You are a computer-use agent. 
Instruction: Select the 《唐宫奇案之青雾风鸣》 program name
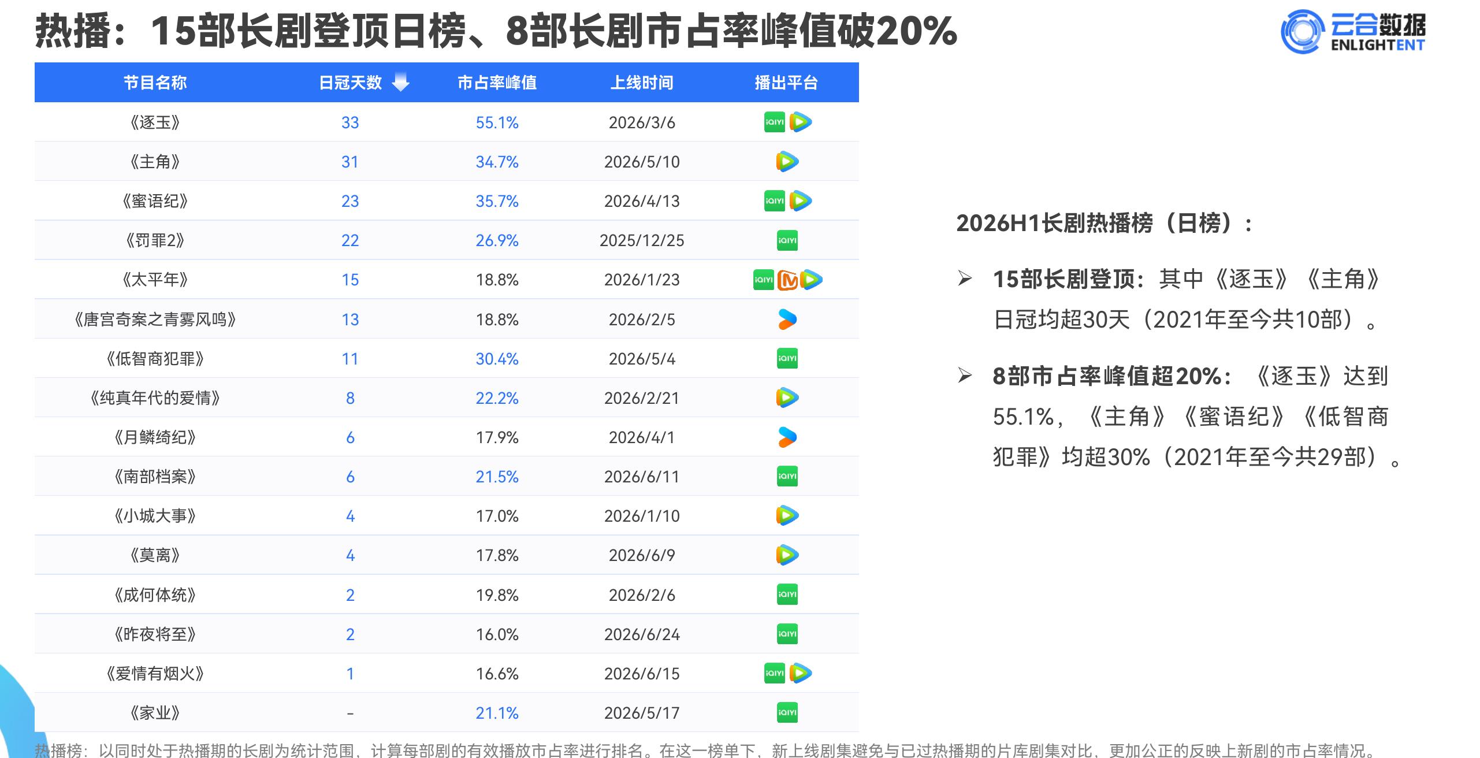point(155,319)
